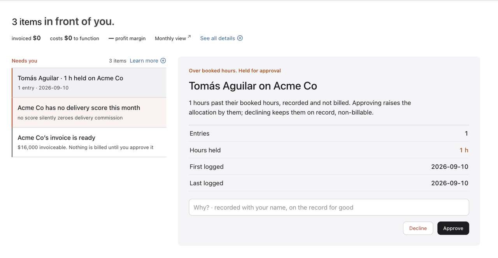Click 1 entry · 2026-09-10 subtitle

click(43, 88)
